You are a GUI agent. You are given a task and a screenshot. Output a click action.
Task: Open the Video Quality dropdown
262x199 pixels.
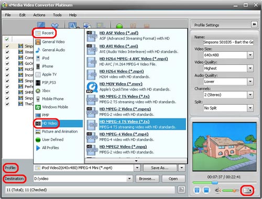point(250,68)
